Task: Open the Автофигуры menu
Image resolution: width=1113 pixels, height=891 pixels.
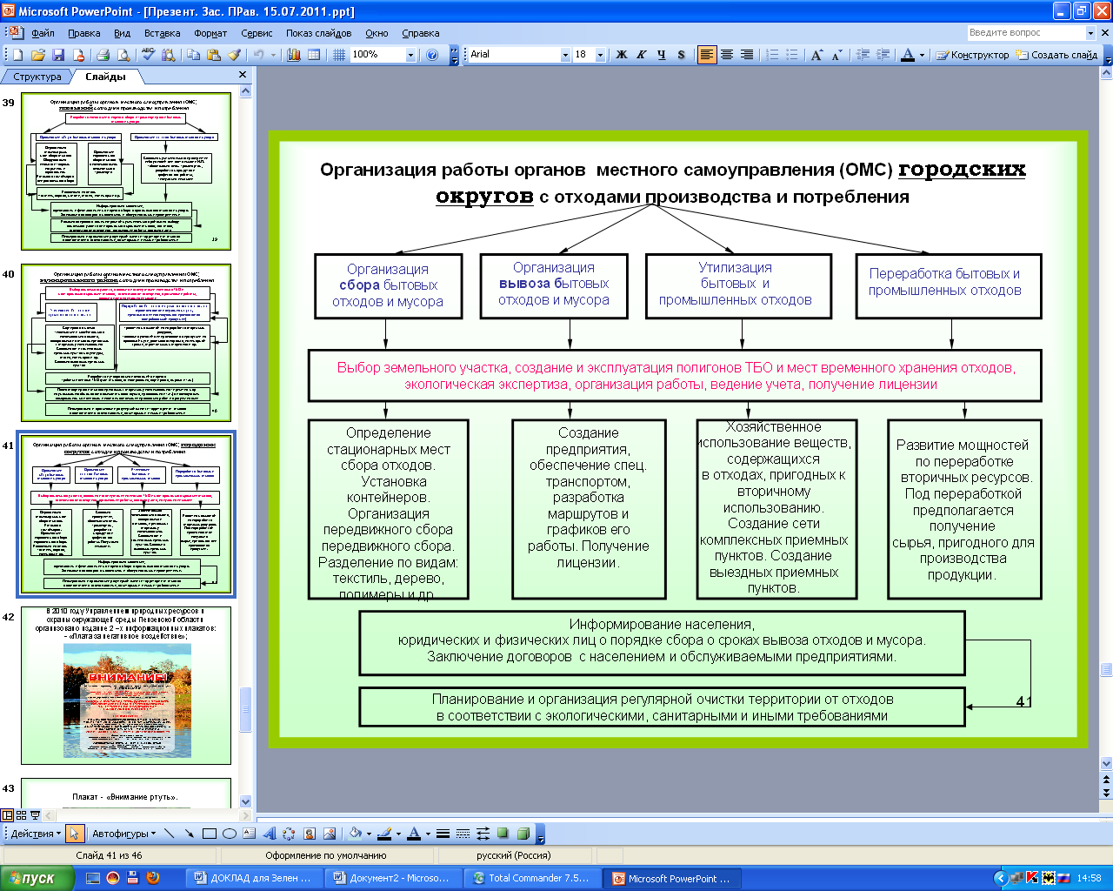Action: pyautogui.click(x=123, y=834)
